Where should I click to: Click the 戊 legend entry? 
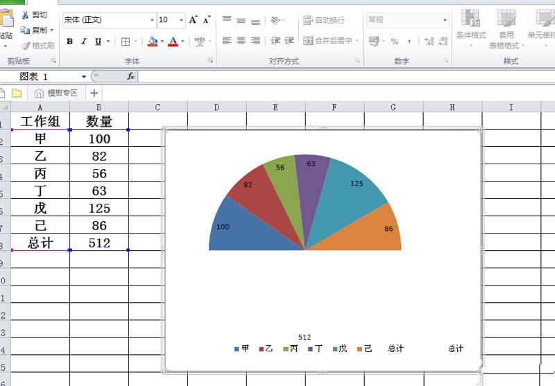(340, 349)
